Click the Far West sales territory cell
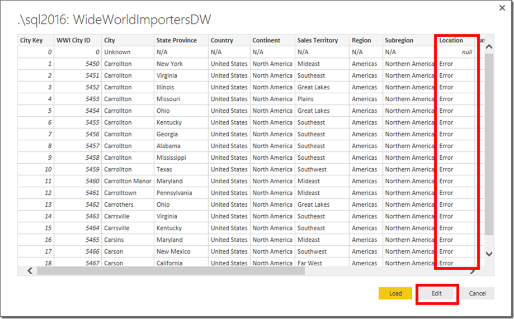 [322, 263]
